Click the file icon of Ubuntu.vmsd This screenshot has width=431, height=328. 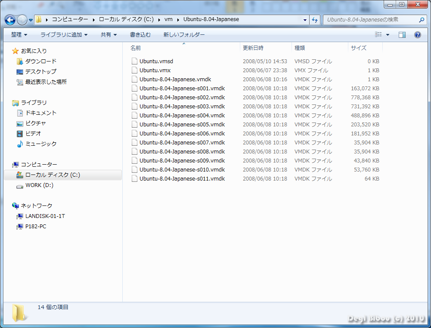134,61
